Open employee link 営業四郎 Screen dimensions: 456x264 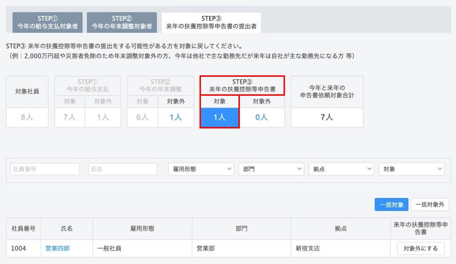point(57,248)
